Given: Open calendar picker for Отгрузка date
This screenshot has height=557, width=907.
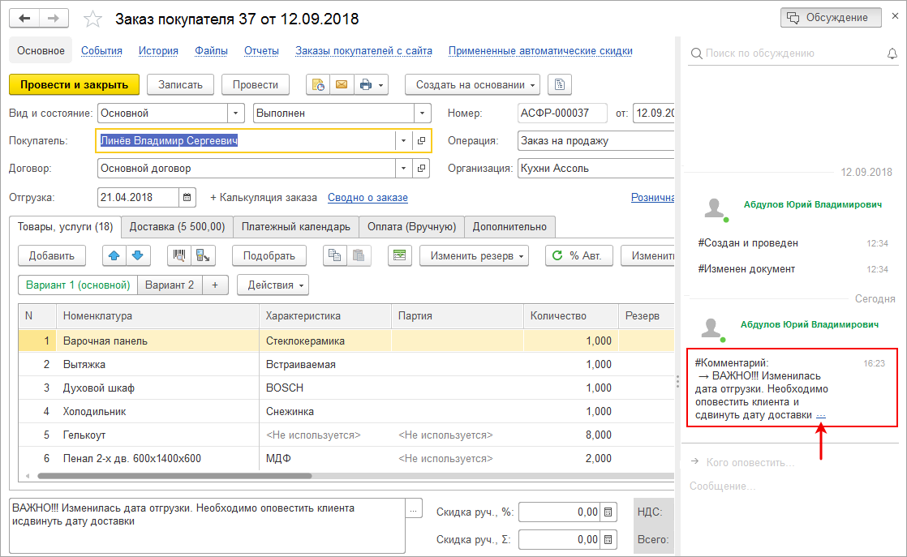Looking at the screenshot, I should 187,197.
